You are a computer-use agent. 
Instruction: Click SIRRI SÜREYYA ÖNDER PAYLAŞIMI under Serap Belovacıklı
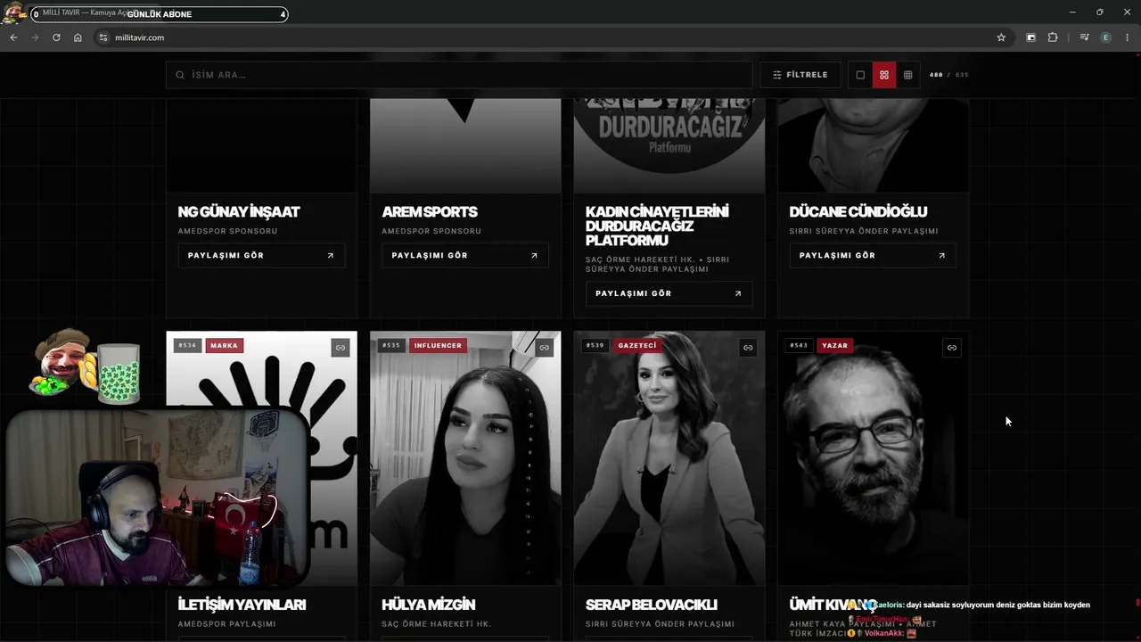pos(660,624)
